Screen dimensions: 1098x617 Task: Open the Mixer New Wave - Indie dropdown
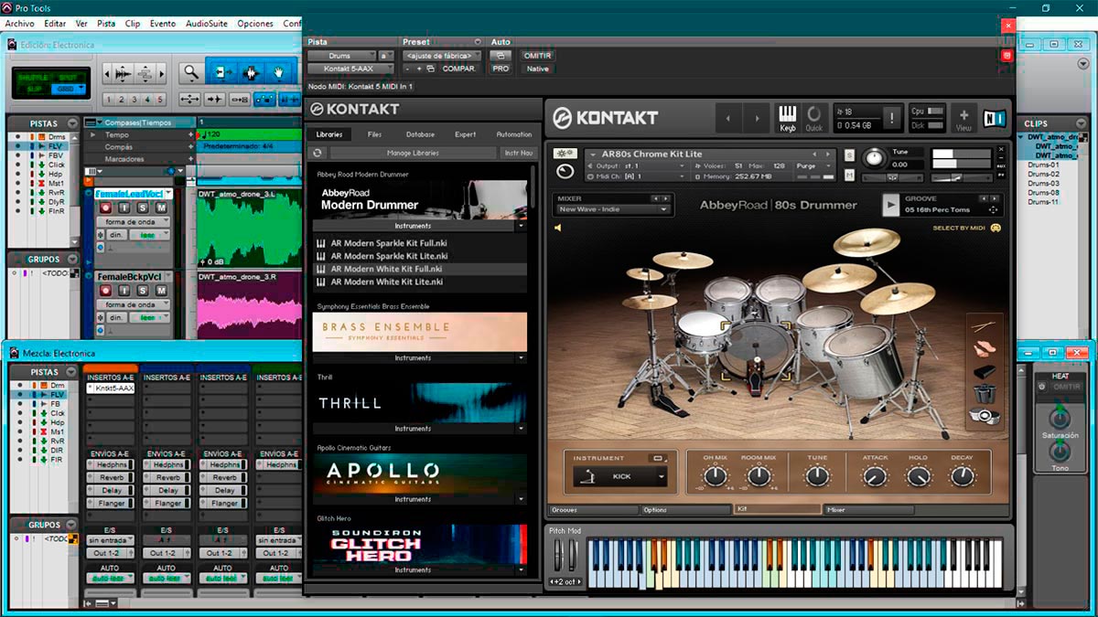[613, 209]
